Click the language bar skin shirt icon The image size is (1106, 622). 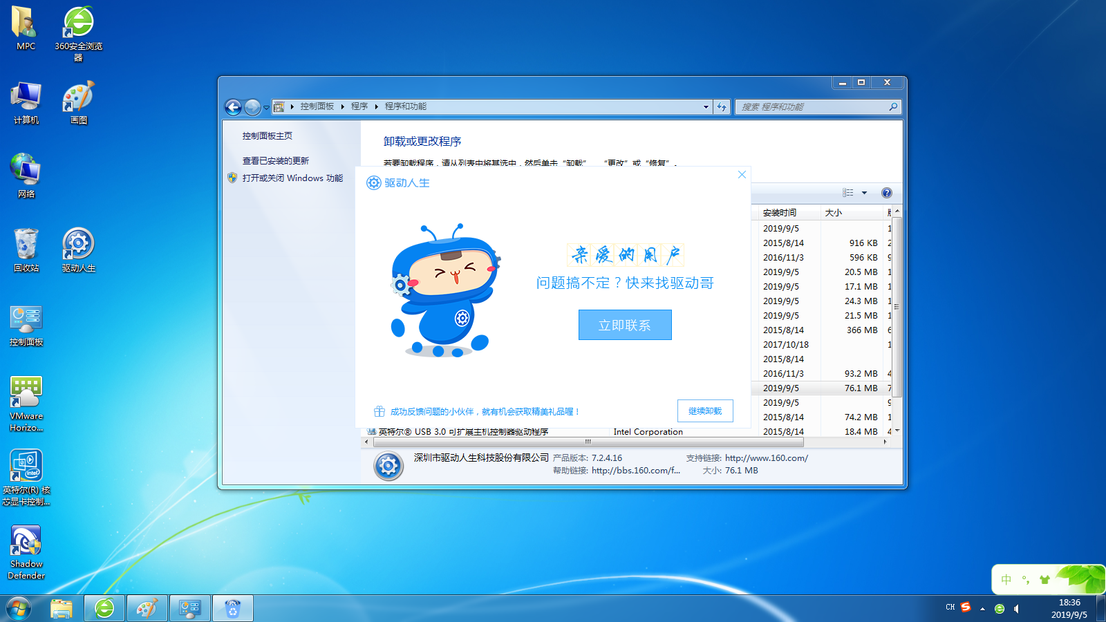click(1044, 580)
